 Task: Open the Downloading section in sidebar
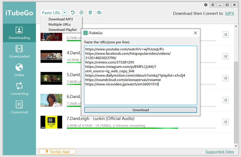(x=19, y=33)
